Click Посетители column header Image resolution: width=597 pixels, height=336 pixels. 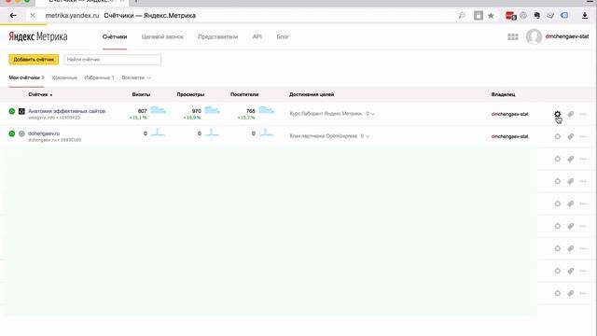(244, 94)
